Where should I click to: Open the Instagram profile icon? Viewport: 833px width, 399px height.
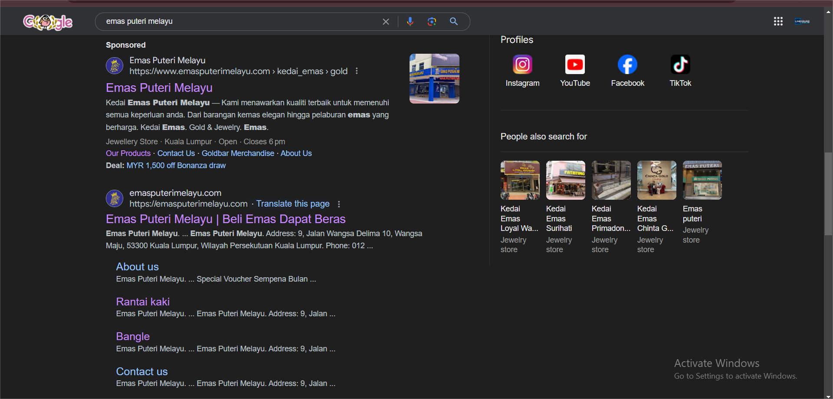(522, 65)
